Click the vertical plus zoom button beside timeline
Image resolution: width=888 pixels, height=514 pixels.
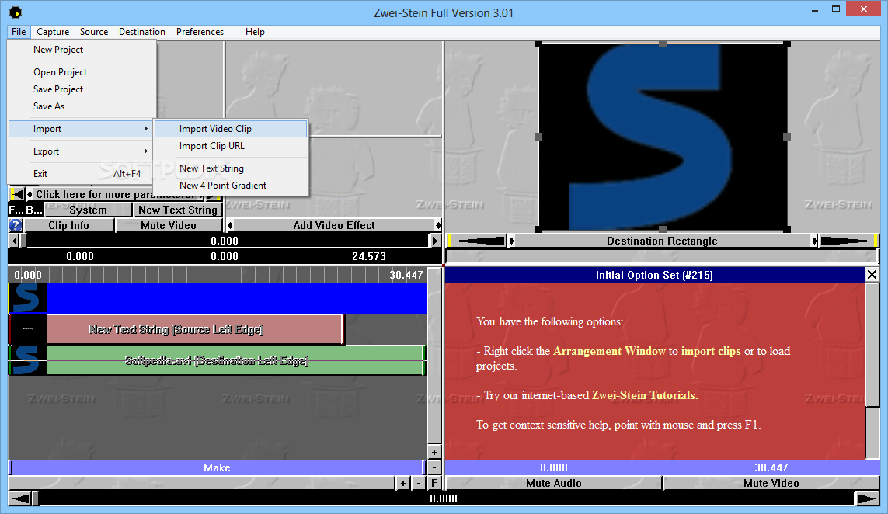[434, 453]
